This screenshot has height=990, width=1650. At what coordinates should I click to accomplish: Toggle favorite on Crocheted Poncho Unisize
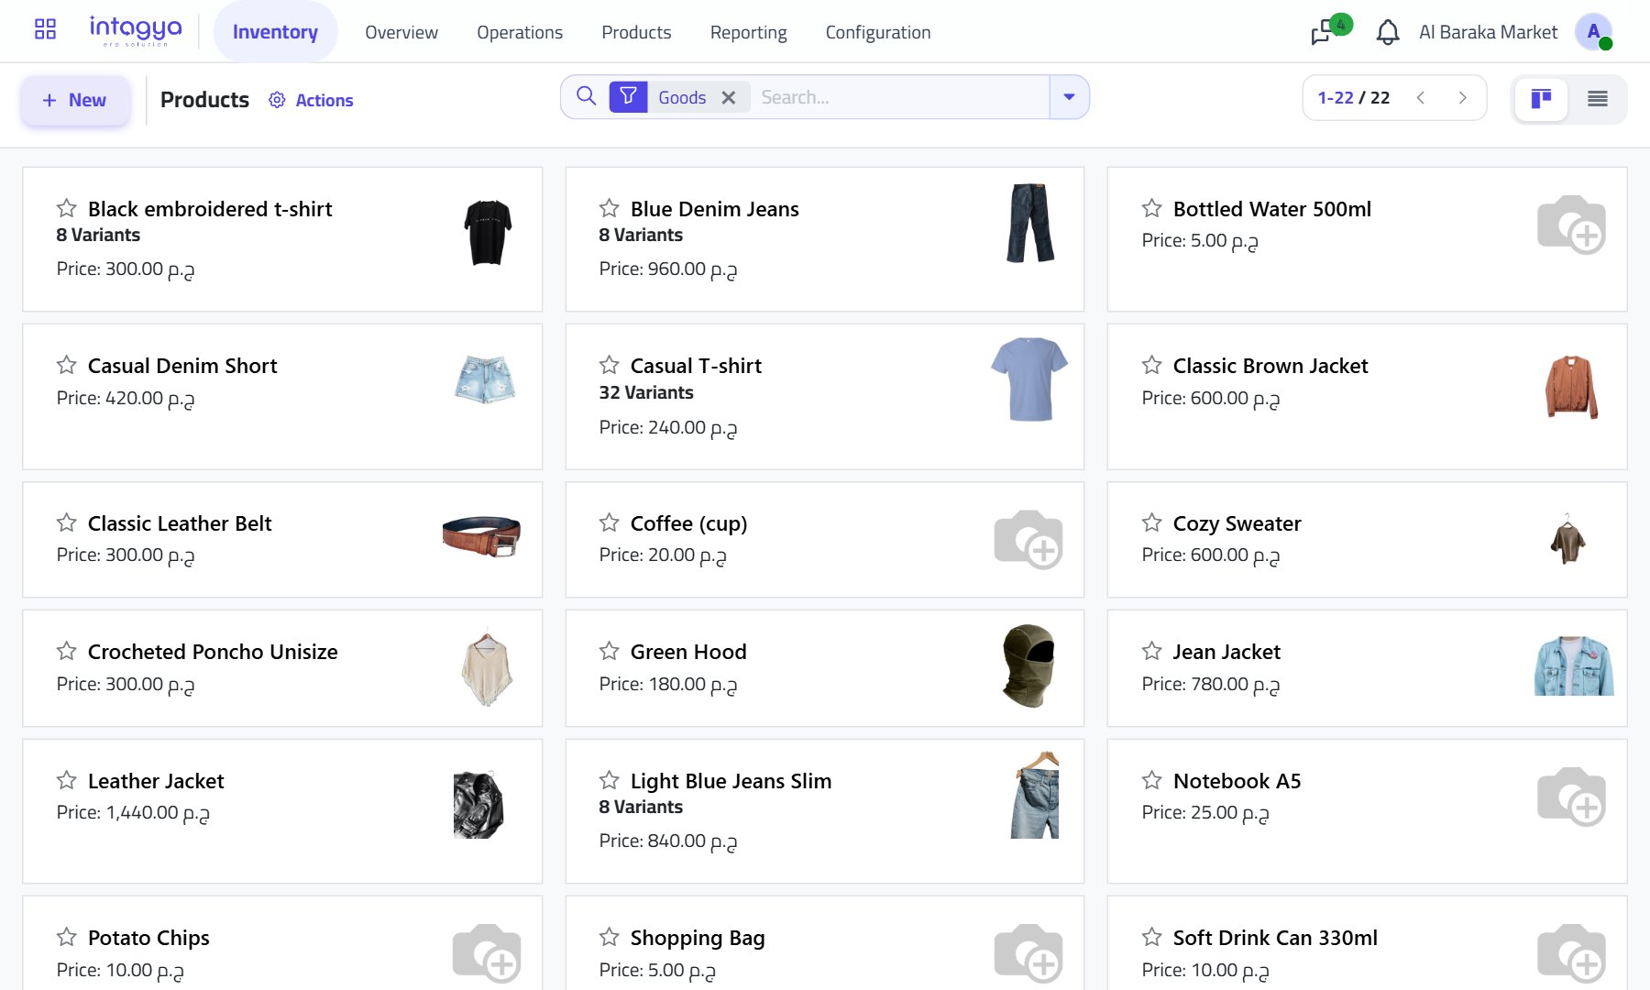[x=66, y=651]
